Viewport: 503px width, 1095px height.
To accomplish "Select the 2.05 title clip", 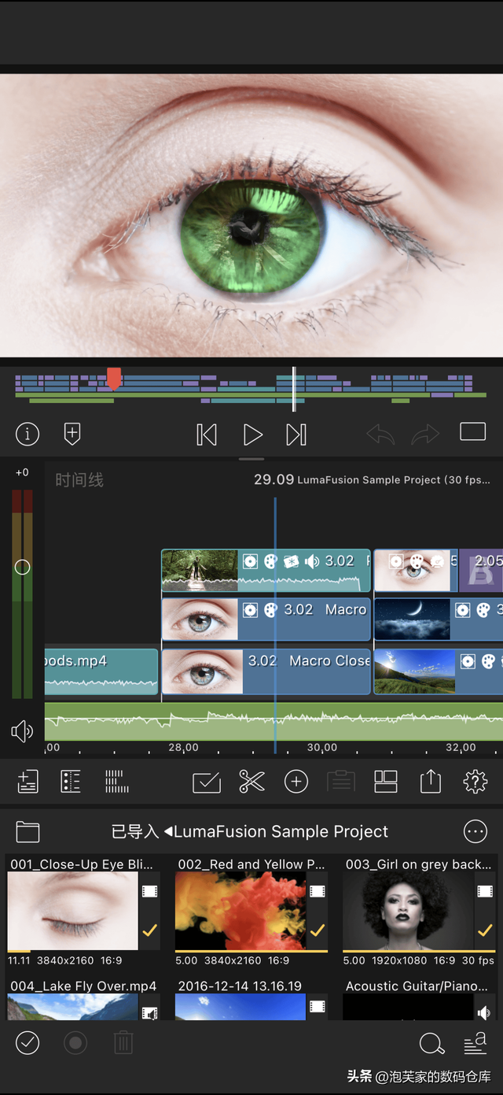I will [481, 571].
